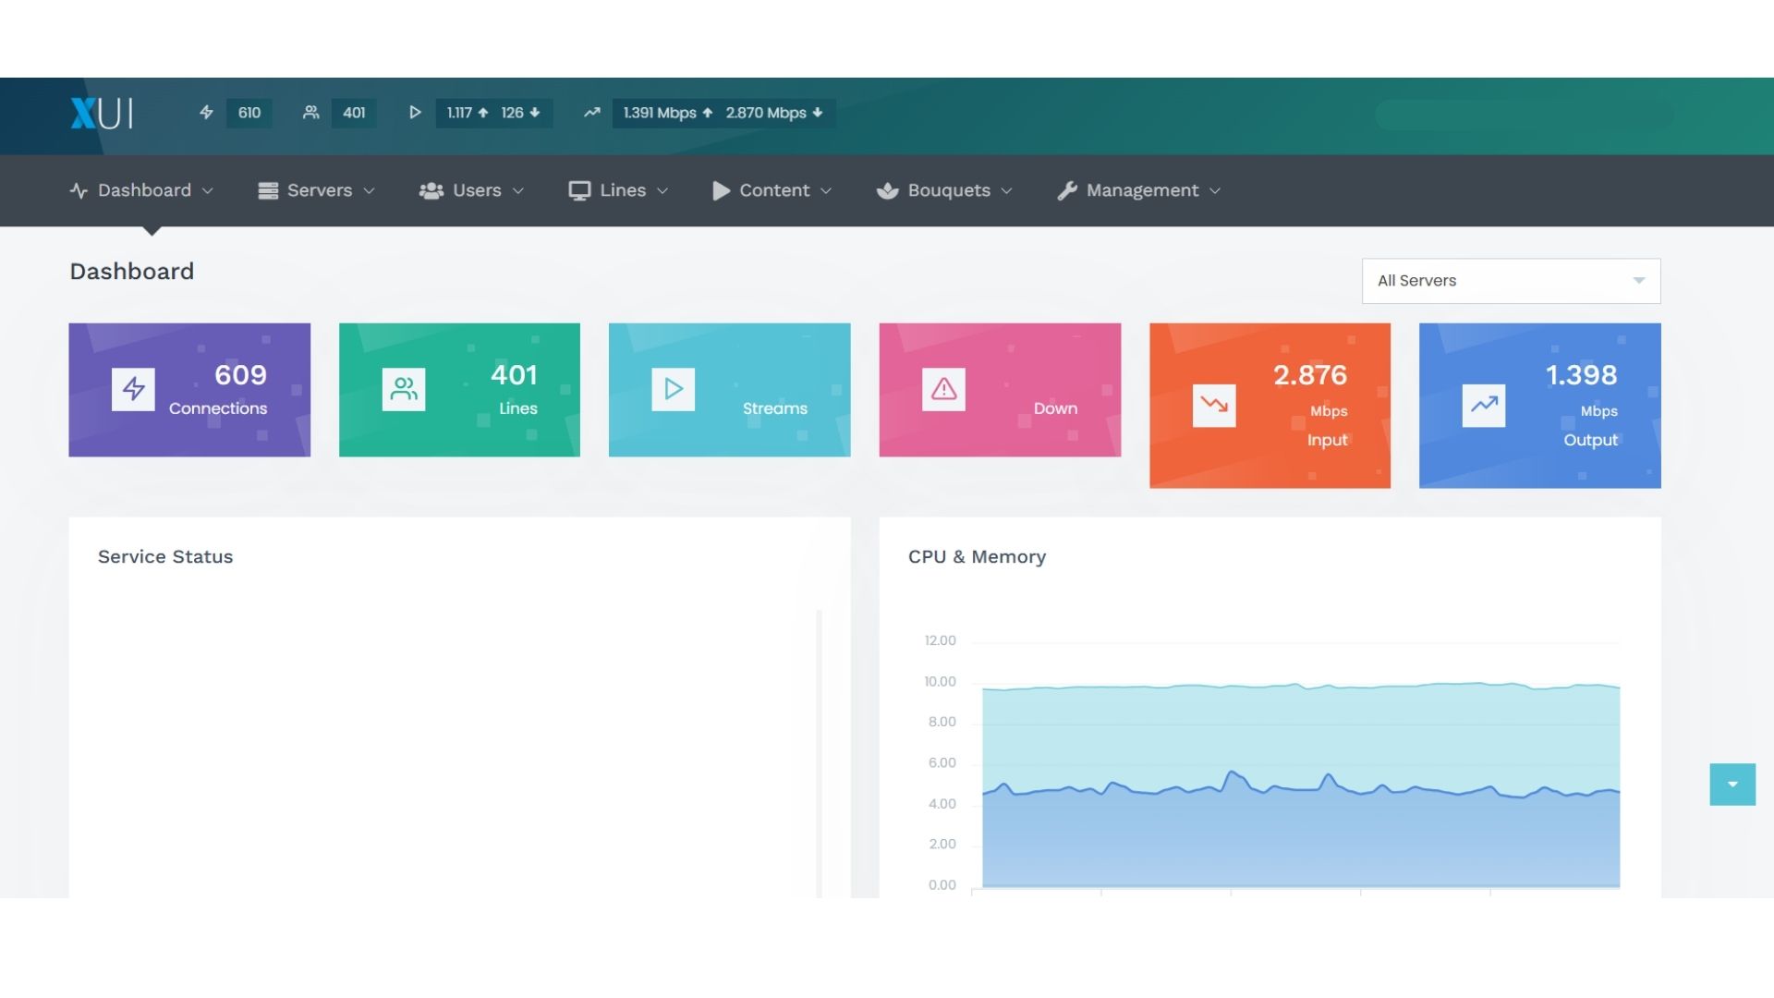Open the Bouquets menu
This screenshot has width=1774, height=998.
tap(944, 190)
